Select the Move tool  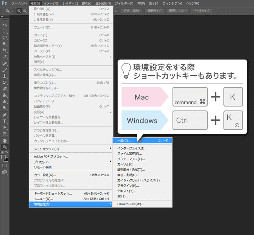point(5,25)
